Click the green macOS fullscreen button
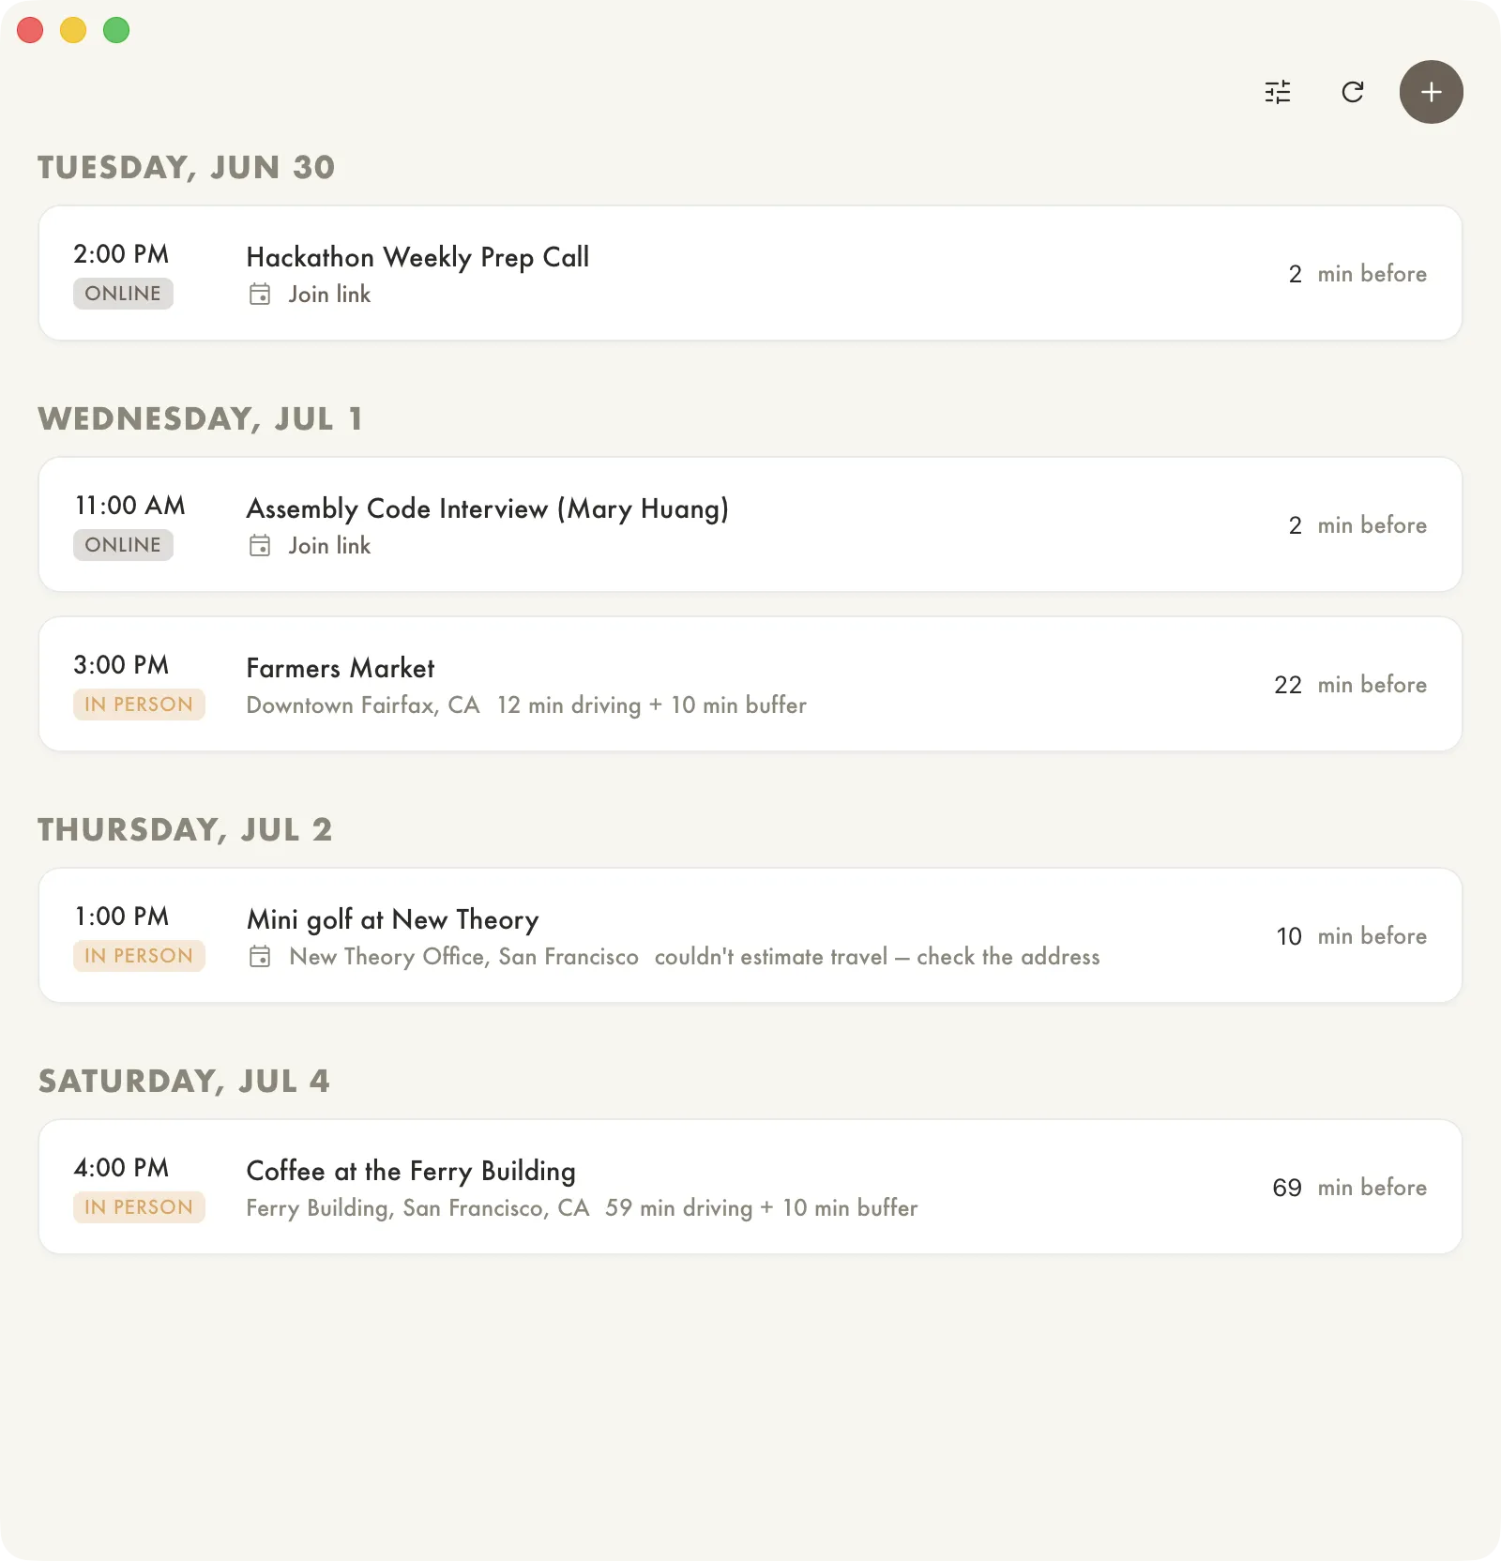This screenshot has width=1501, height=1561. point(116,30)
